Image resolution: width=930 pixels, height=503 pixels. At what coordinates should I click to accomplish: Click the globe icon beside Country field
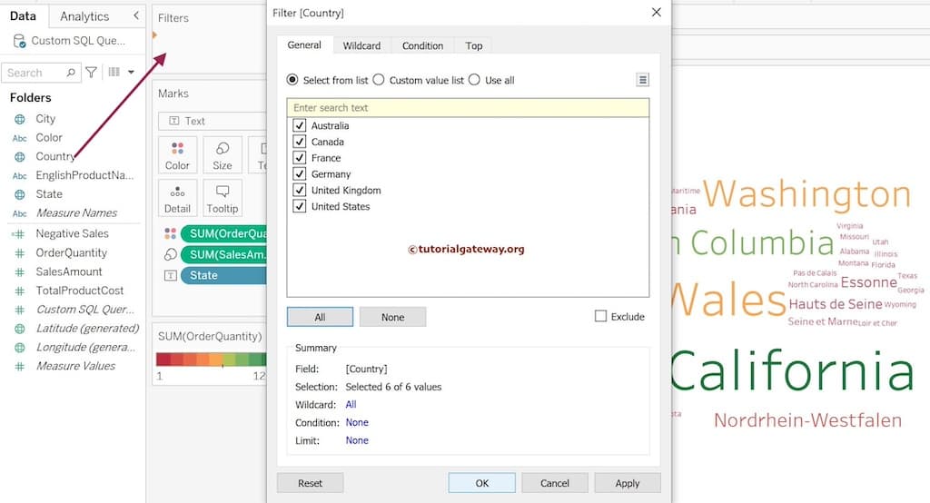pos(20,157)
